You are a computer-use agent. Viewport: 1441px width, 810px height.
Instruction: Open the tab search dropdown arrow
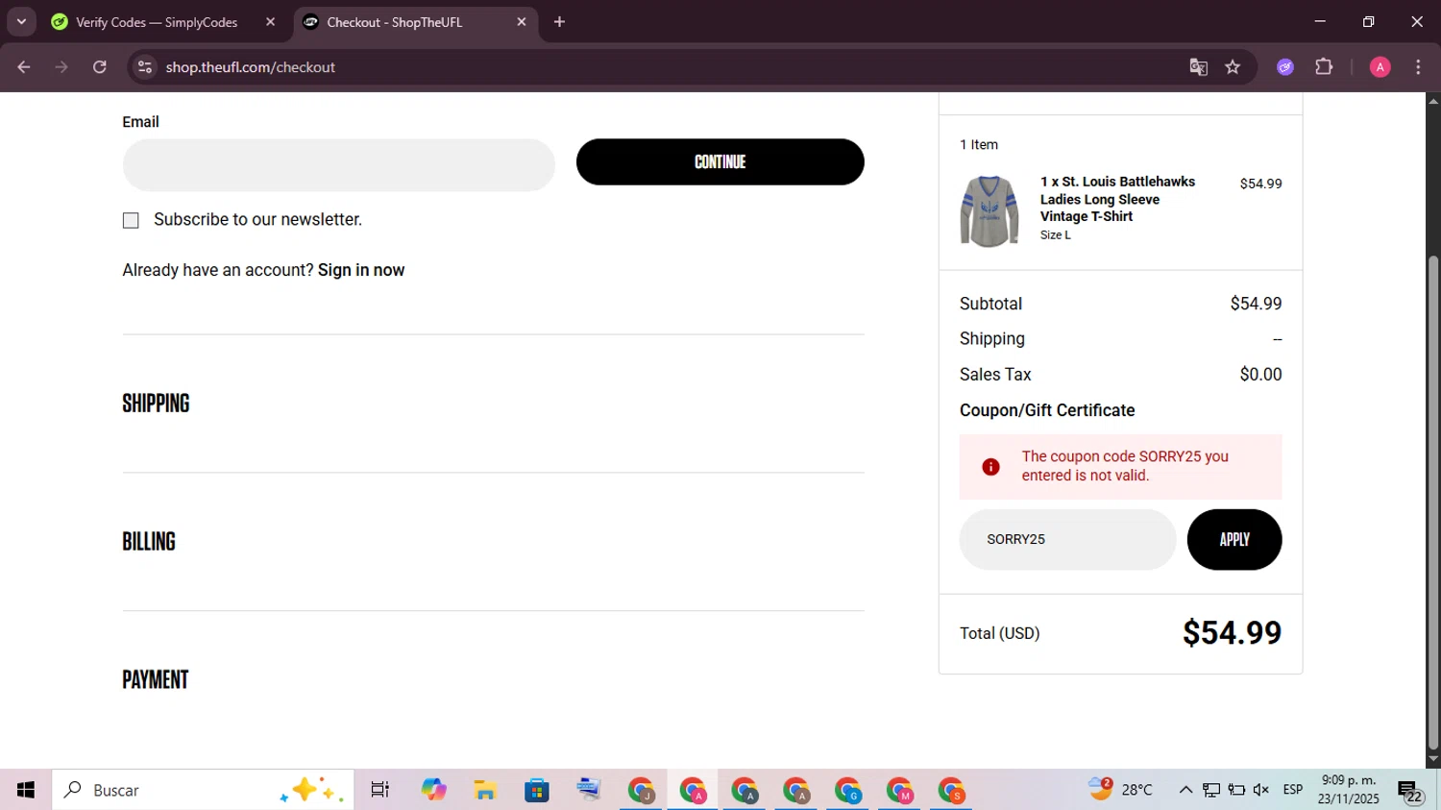[x=21, y=21]
